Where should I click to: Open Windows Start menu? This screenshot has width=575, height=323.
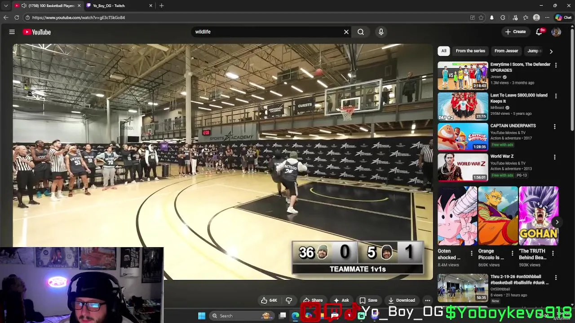click(202, 316)
